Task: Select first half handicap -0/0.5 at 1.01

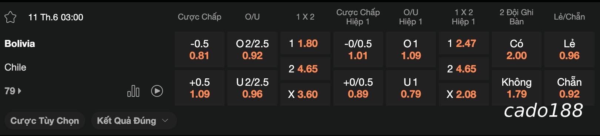Action: [x=358, y=50]
